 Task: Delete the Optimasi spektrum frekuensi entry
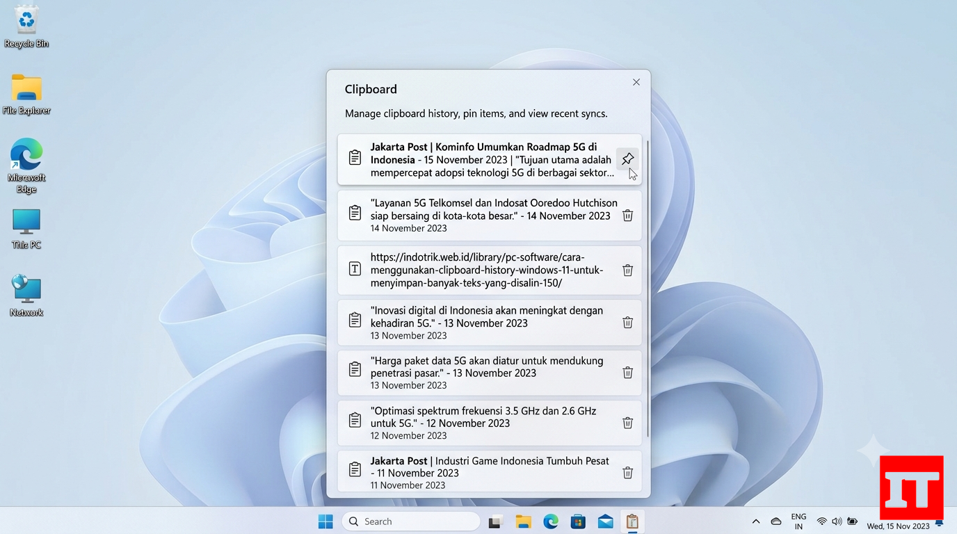(627, 423)
